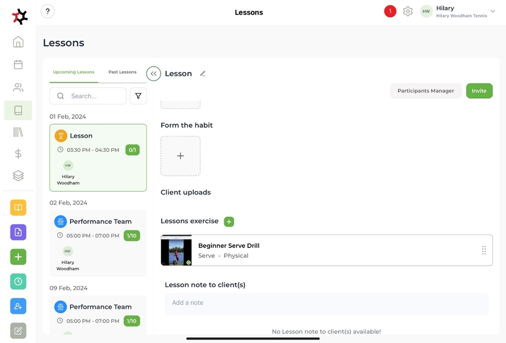
Task: Open the dollar sign payments icon
Action: coord(18,154)
